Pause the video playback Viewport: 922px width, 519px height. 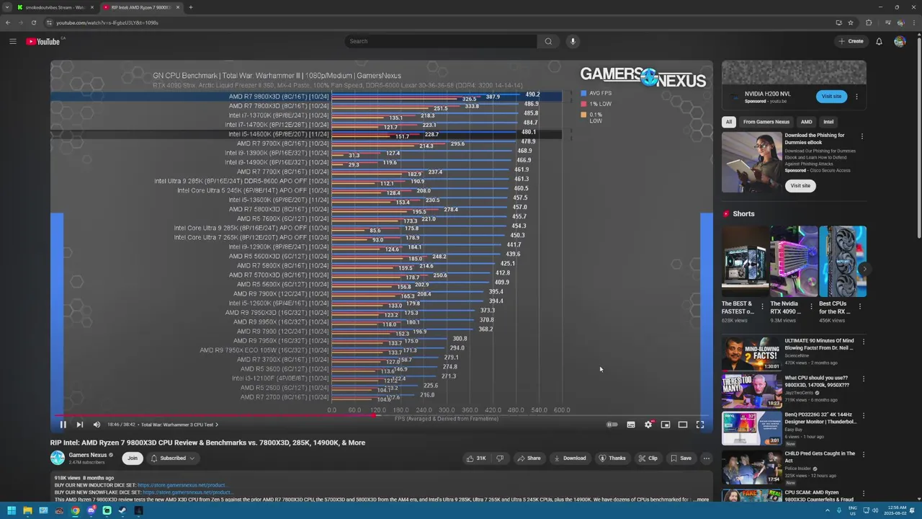click(x=63, y=425)
